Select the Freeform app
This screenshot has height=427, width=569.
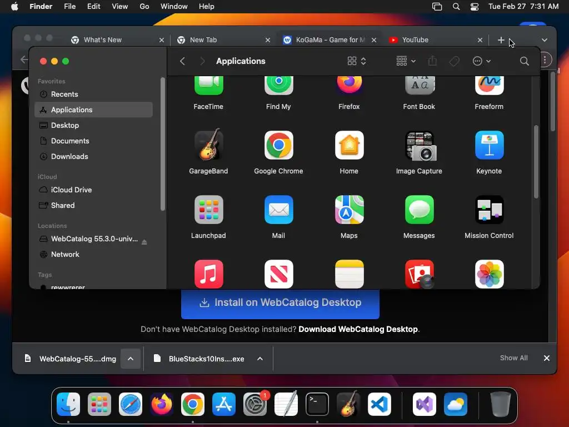tap(489, 86)
